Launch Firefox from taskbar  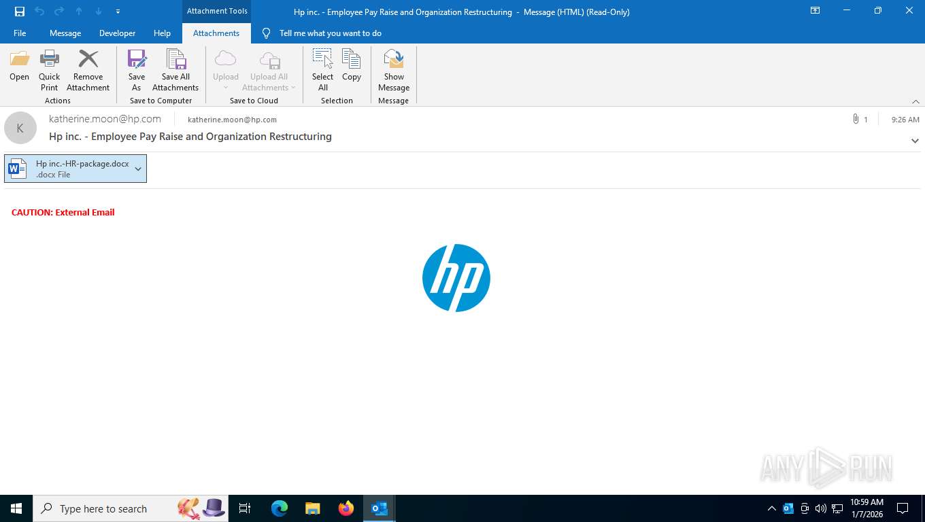pos(346,508)
